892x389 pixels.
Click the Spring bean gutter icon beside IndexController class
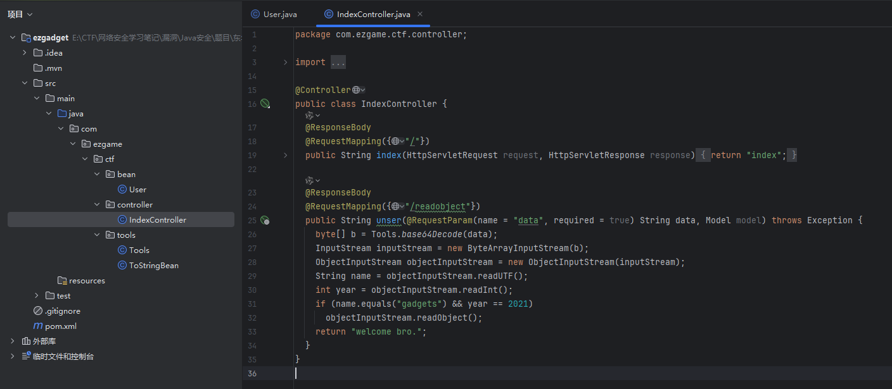coord(265,104)
